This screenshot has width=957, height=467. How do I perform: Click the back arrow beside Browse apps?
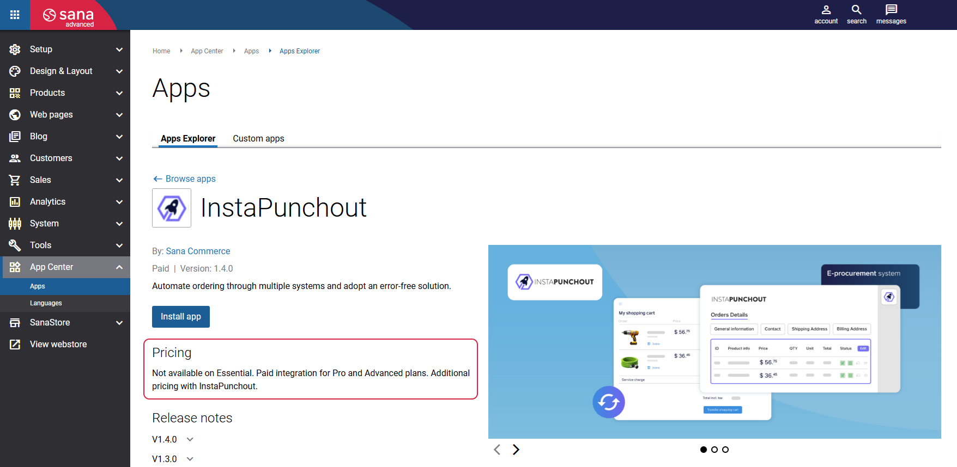[x=158, y=179]
